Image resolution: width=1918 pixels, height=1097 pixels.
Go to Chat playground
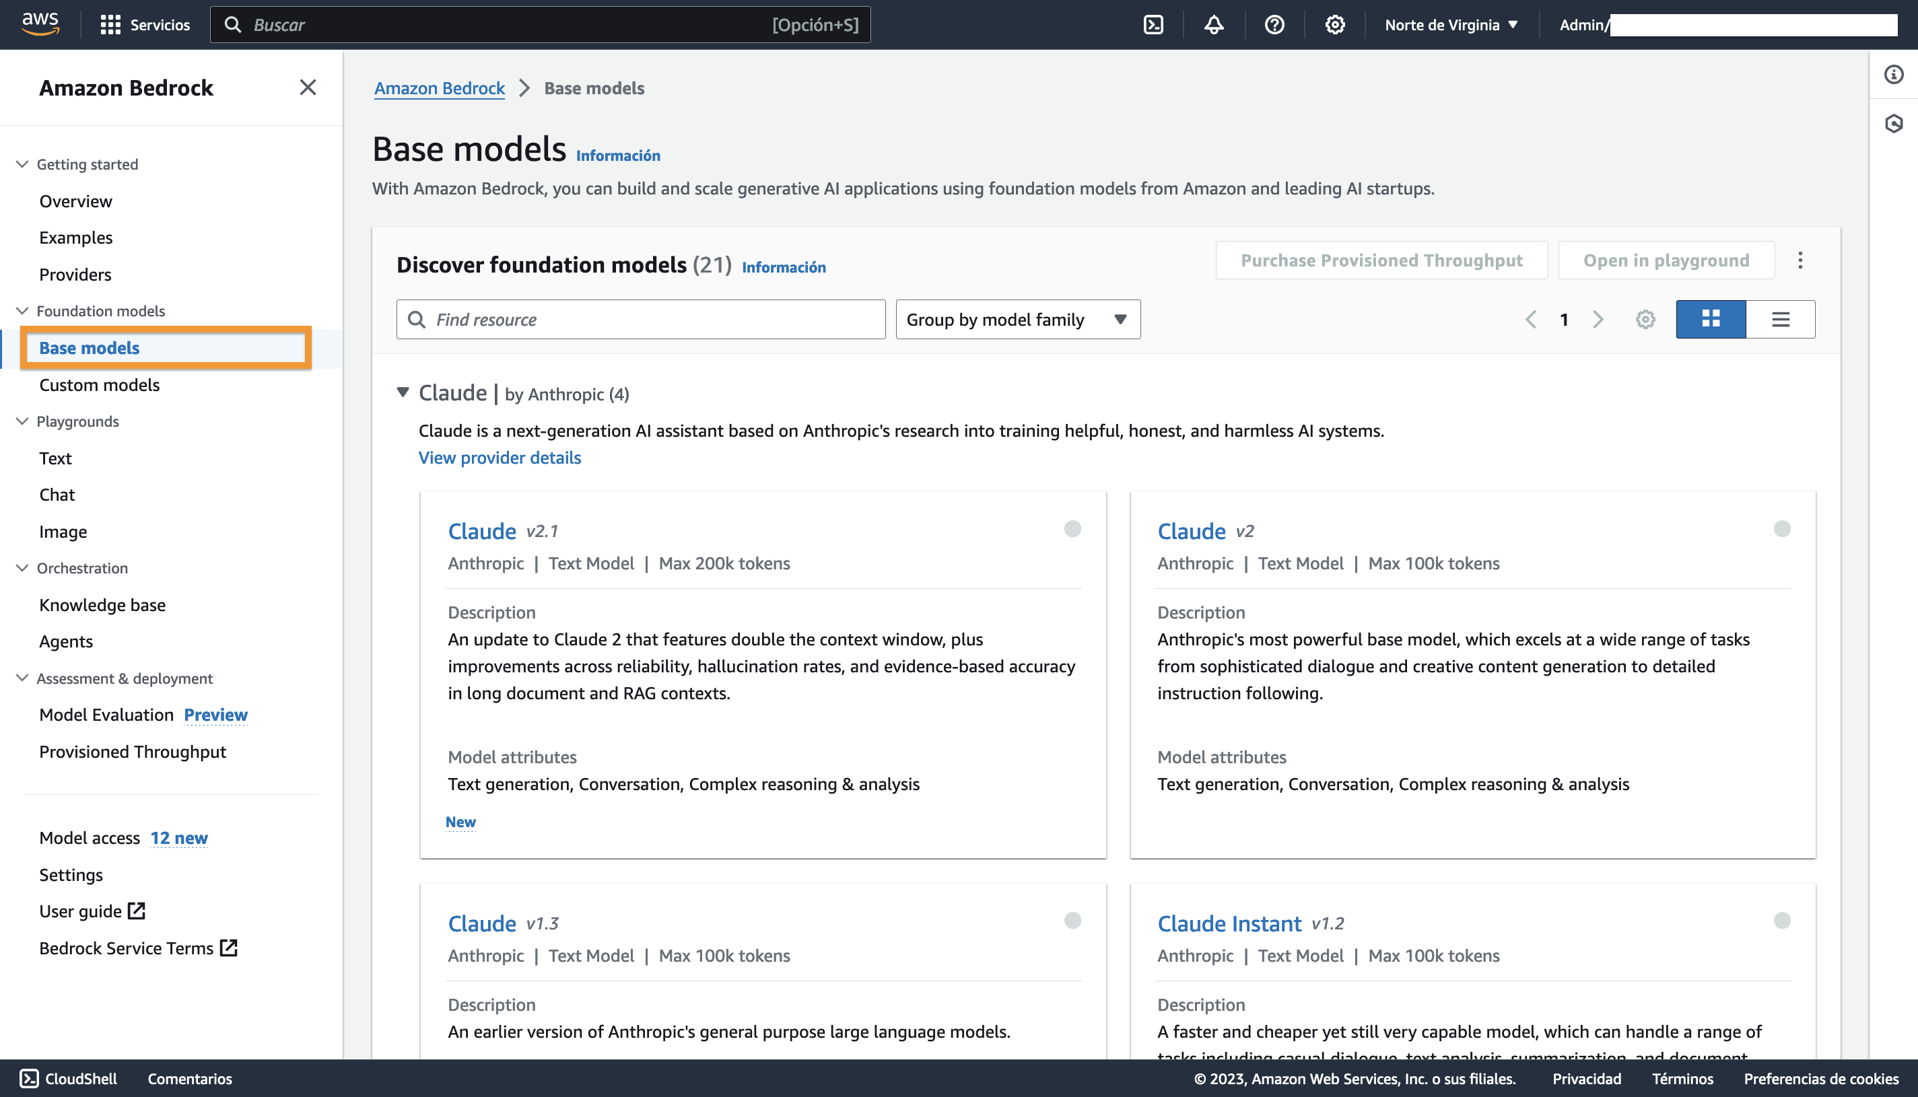pyautogui.click(x=57, y=494)
